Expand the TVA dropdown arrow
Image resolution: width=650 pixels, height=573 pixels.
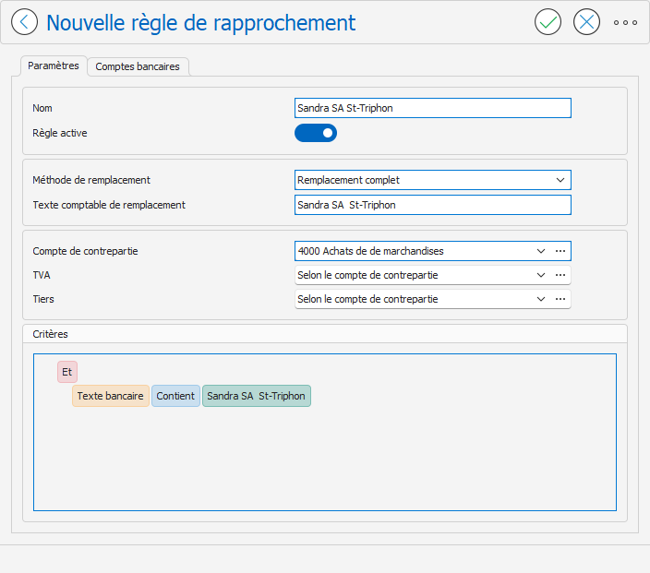[540, 275]
